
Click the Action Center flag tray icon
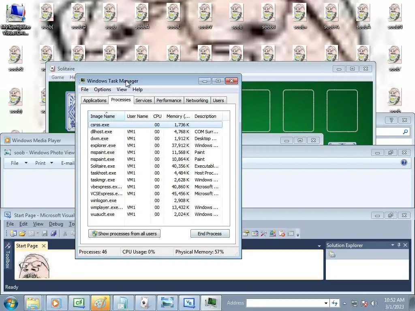(x=364, y=303)
